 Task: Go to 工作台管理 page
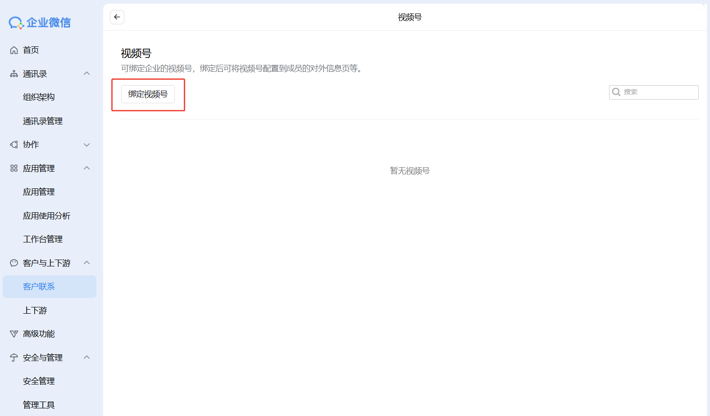coord(43,239)
